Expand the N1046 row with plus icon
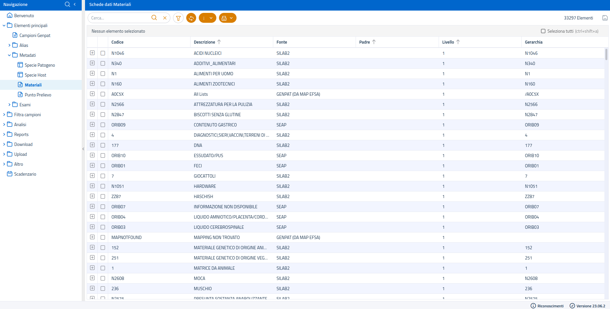Viewport: 610px width, 309px height. click(92, 53)
